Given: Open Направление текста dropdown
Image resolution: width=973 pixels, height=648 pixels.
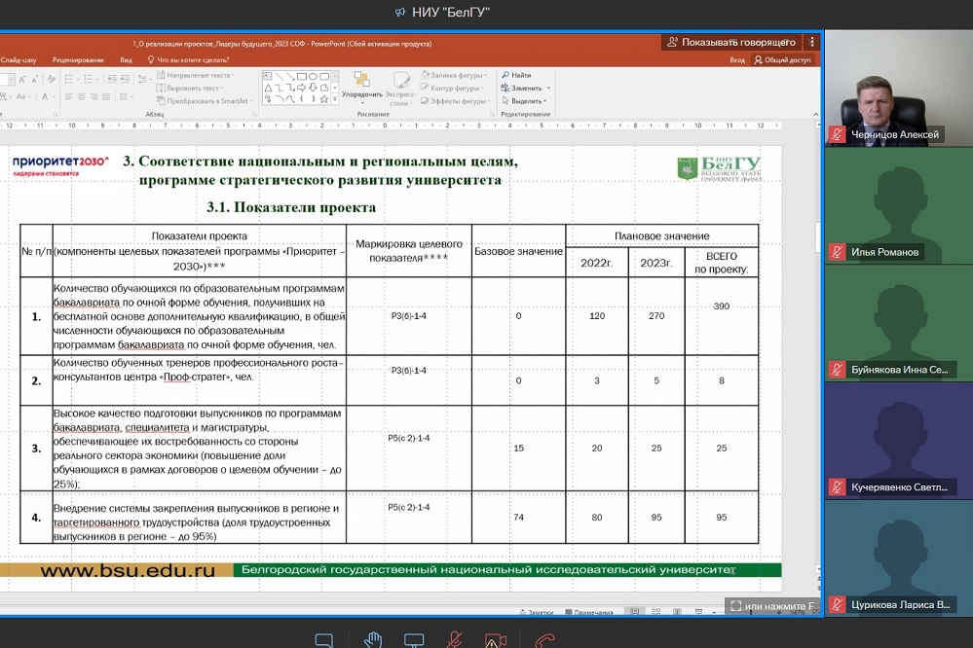Looking at the screenshot, I should [x=195, y=75].
